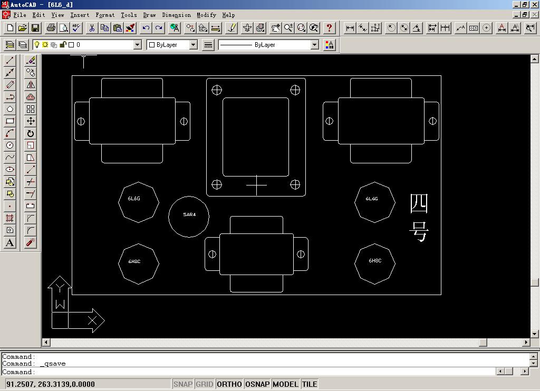Screen dimensions: 540x391
Task: Open the Draw menu
Action: pos(149,15)
